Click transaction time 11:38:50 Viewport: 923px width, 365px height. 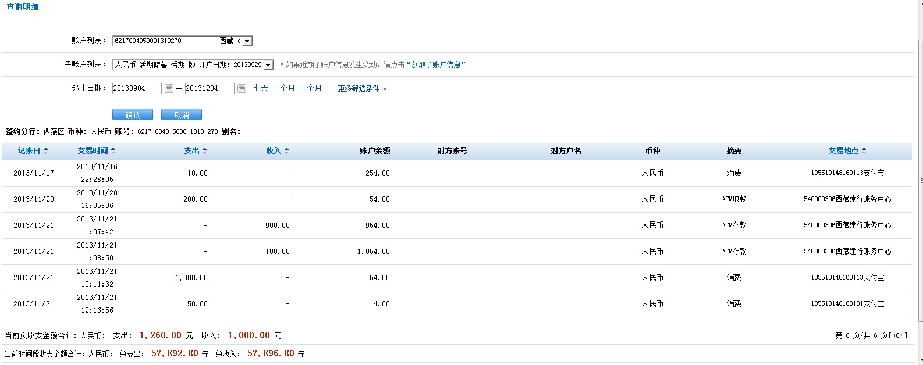(97, 258)
